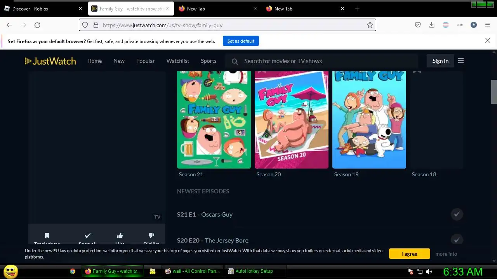
Task: Reload the page with the refresh icon
Action: pos(37,25)
